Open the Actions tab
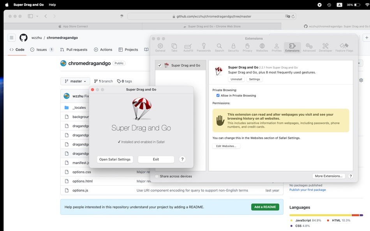The height and width of the screenshot is (231, 370). pyautogui.click(x=103, y=50)
